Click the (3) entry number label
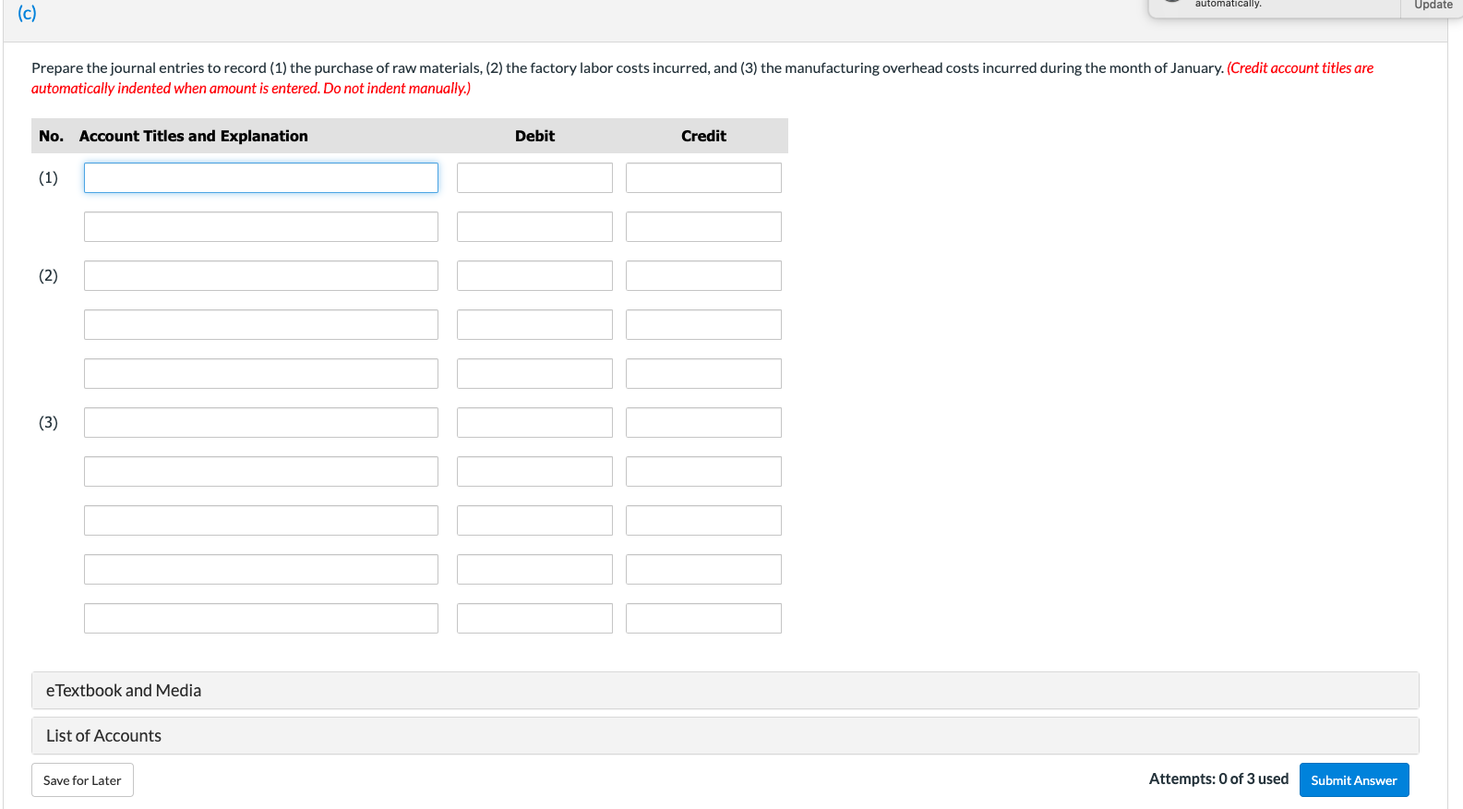This screenshot has width=1463, height=809. point(48,423)
